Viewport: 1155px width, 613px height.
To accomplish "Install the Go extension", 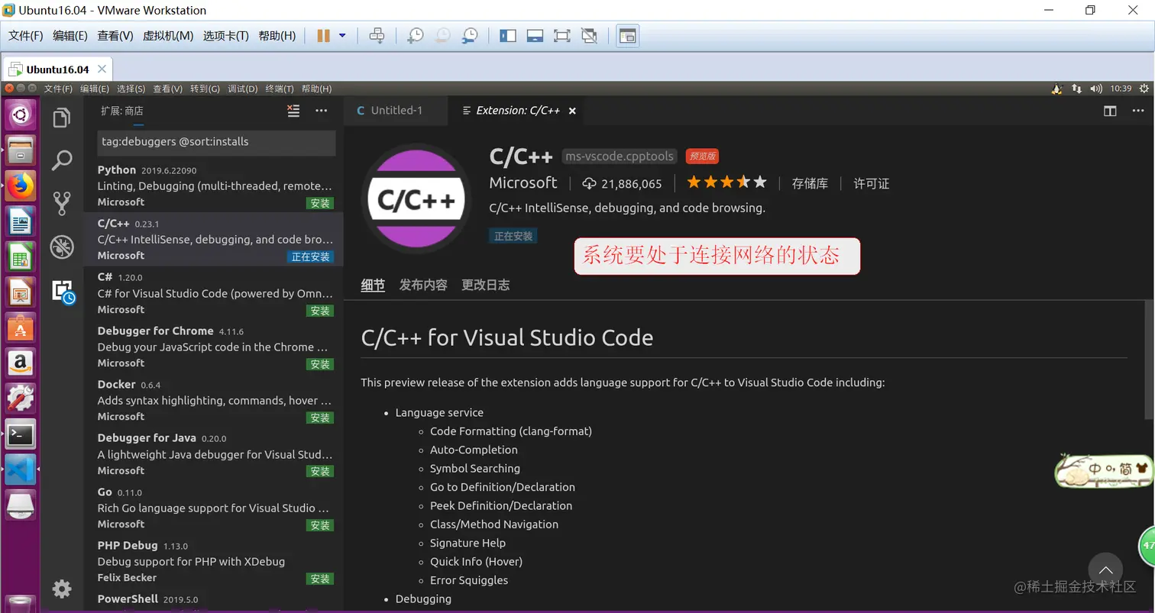I will (x=319, y=525).
